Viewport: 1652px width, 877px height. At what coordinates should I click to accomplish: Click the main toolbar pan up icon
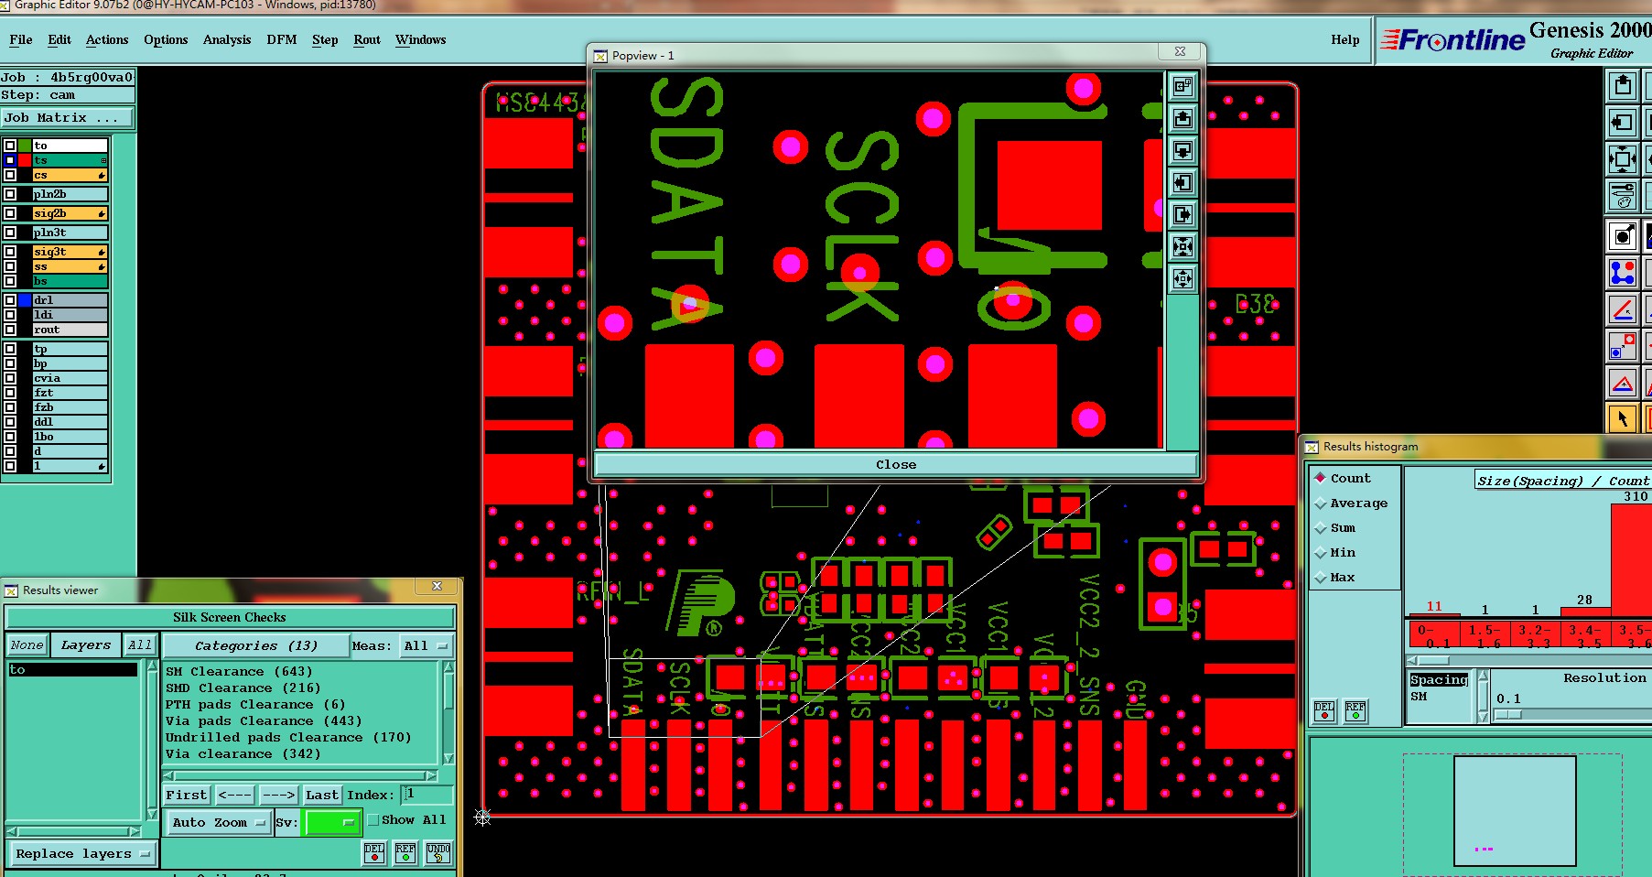(x=1623, y=86)
